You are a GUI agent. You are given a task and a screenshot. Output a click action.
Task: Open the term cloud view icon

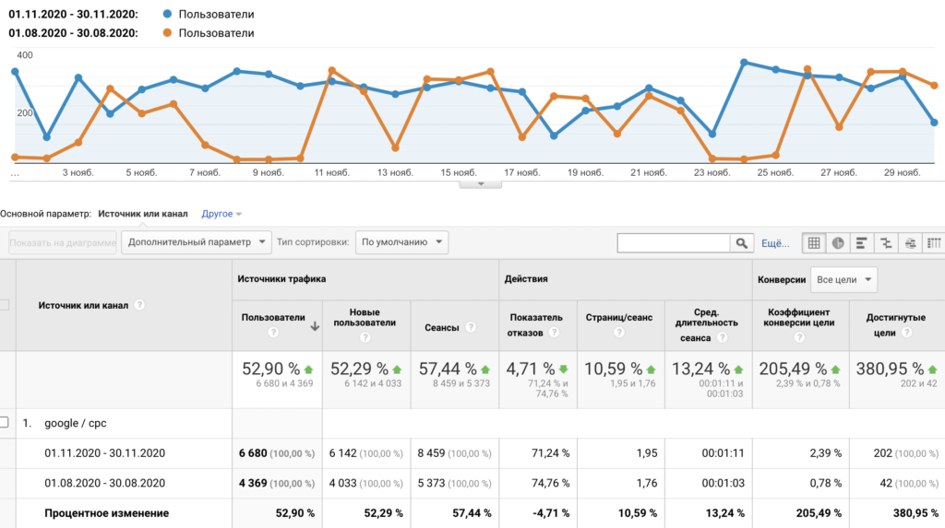click(x=910, y=243)
